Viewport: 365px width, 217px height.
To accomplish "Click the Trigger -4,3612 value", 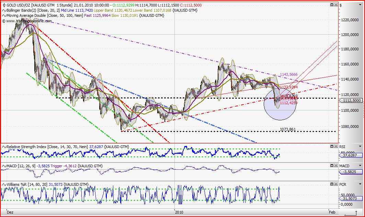I will click(63, 166).
